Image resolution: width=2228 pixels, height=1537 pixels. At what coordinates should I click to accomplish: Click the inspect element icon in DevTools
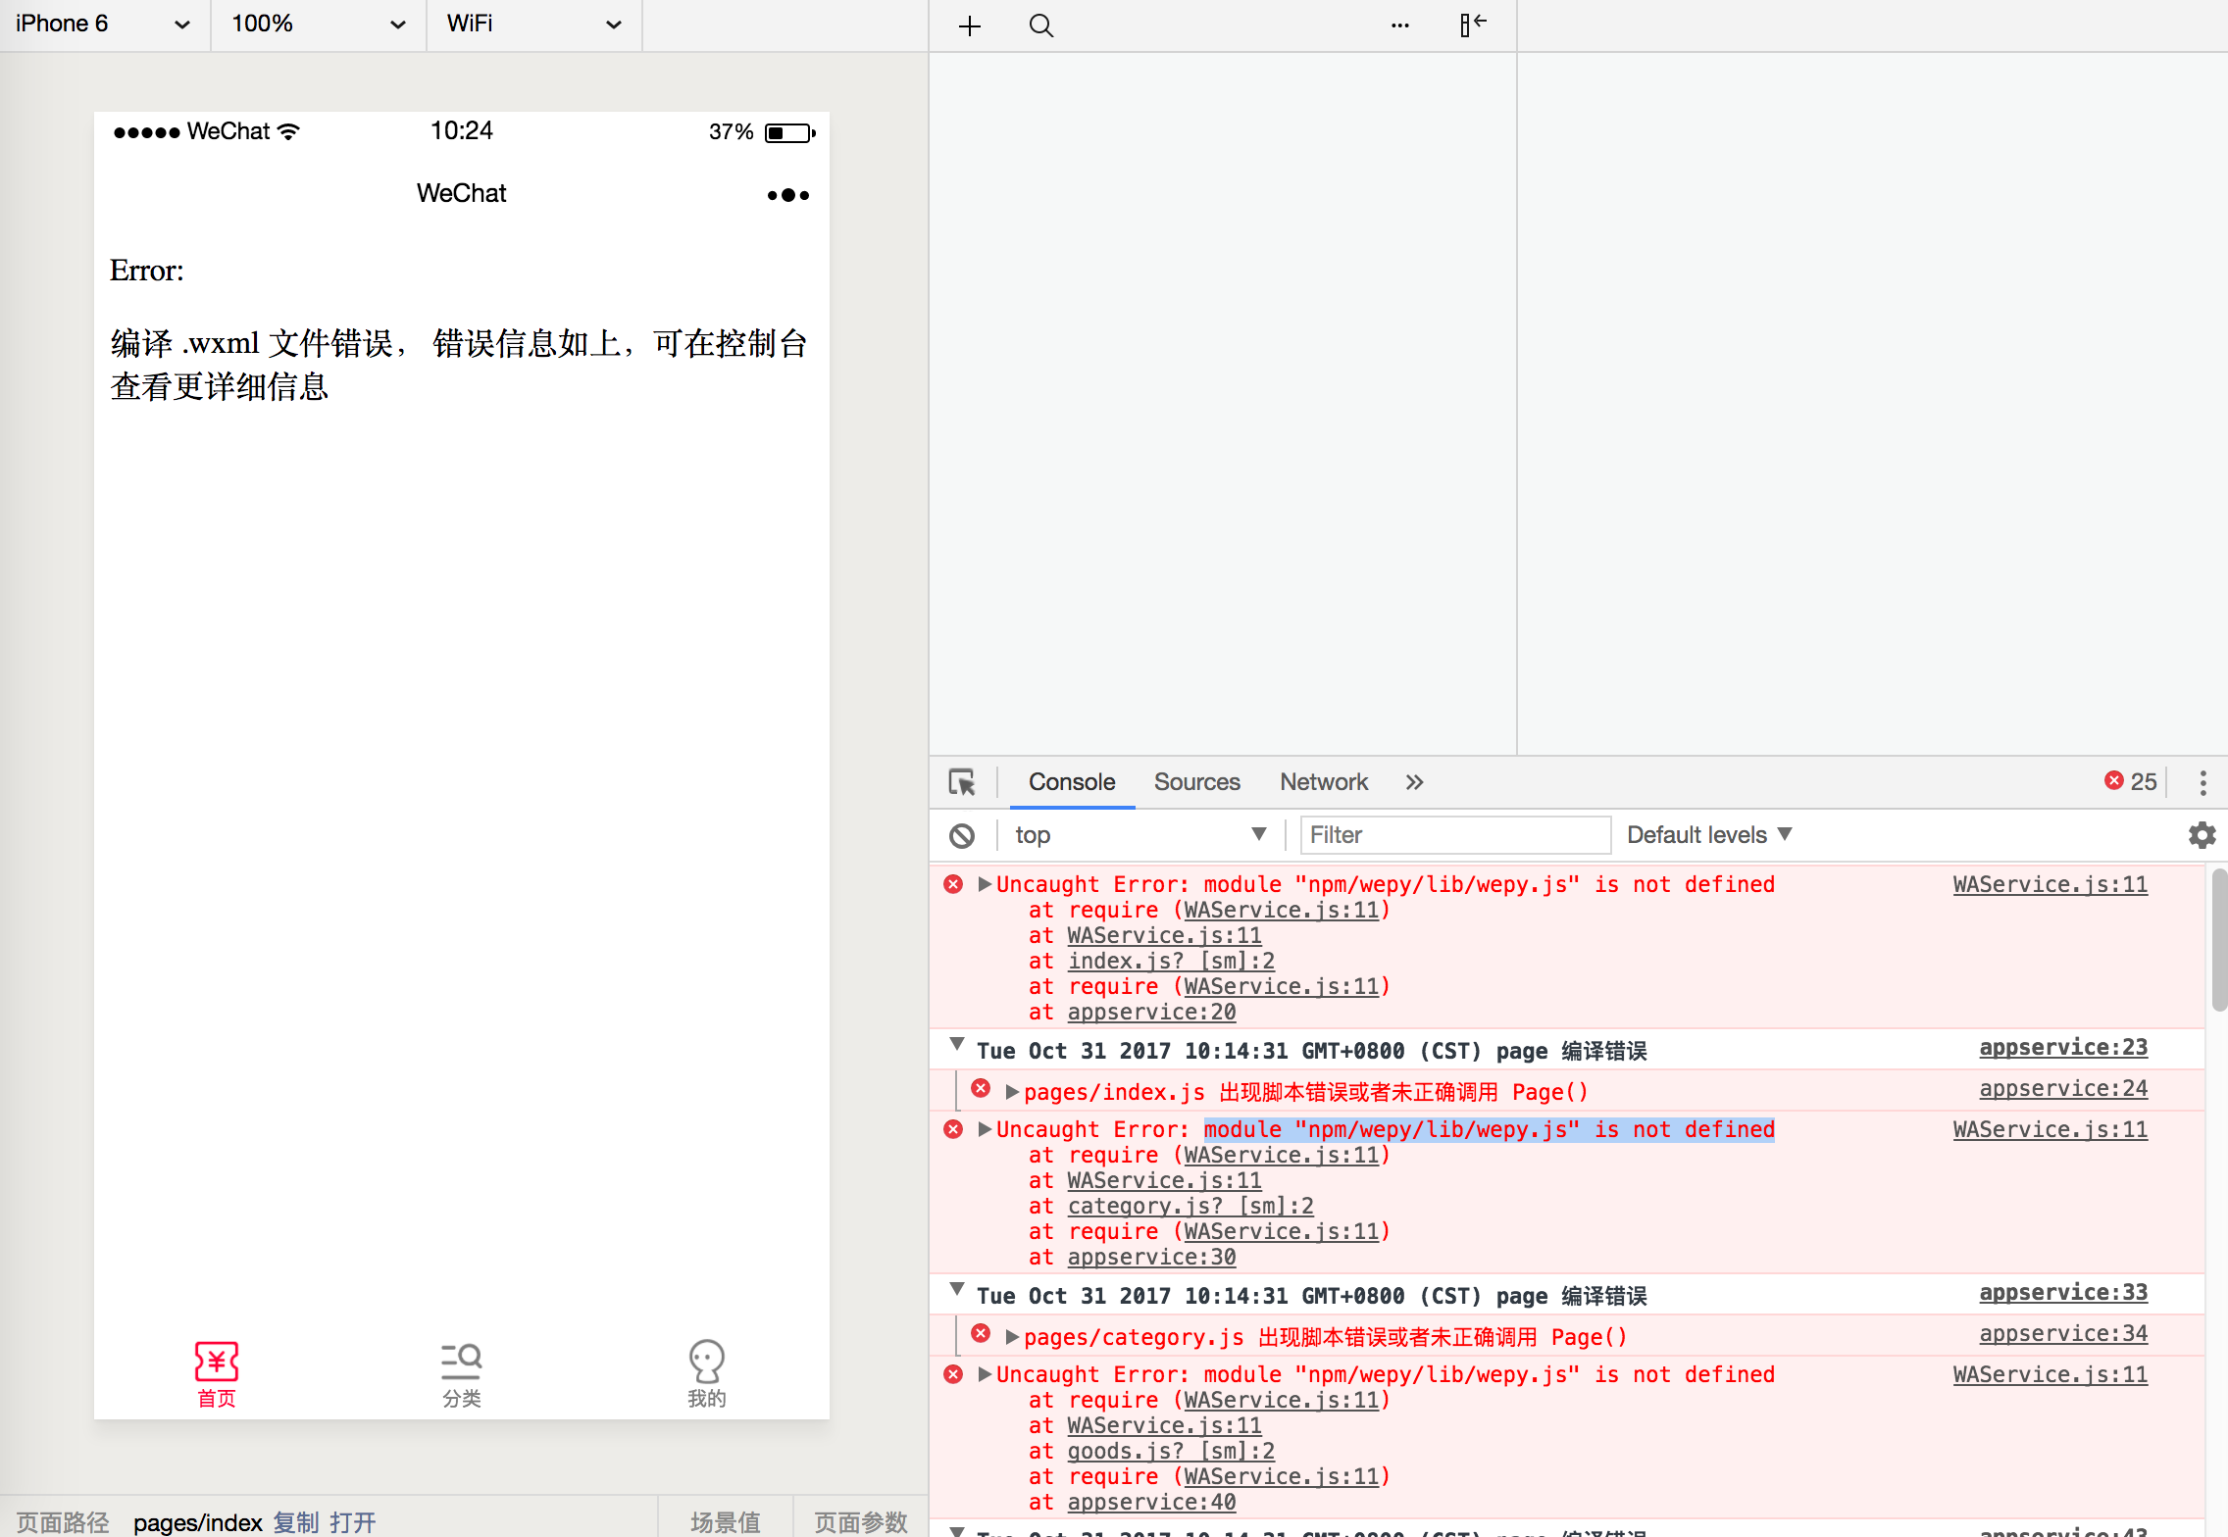(963, 781)
